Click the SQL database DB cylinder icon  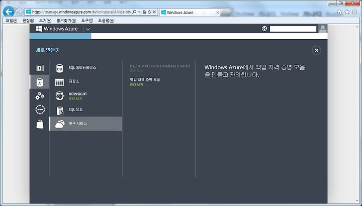pos(59,68)
